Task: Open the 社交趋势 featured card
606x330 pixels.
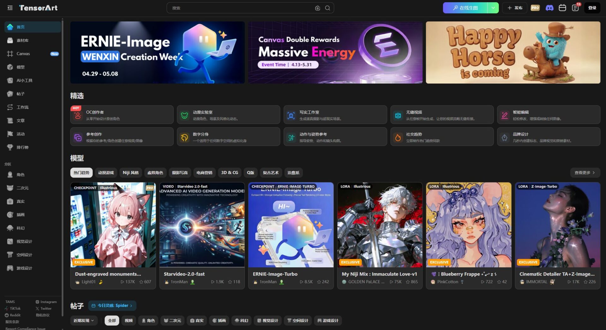Action: 442,137
